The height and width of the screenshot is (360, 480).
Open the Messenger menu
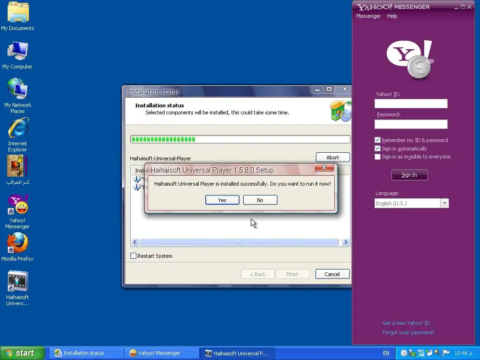tap(368, 16)
